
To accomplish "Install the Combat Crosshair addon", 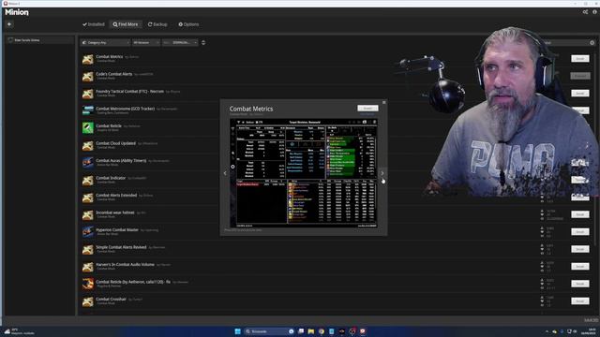I will coord(579,301).
